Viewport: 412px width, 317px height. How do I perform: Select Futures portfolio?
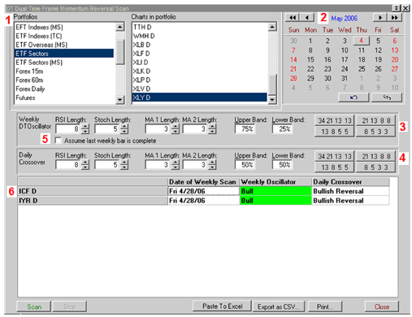[64, 98]
